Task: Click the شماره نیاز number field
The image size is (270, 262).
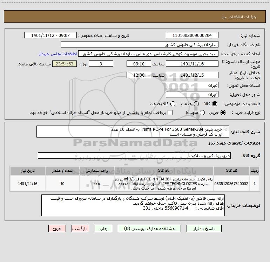Action: (x=192, y=36)
